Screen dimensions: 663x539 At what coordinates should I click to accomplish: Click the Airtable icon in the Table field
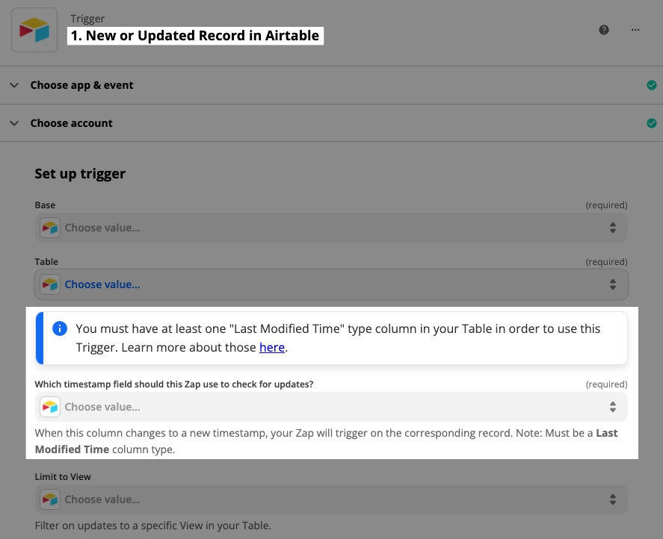[x=50, y=284]
